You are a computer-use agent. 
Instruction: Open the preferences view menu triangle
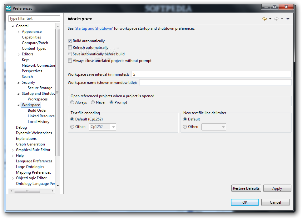pos(288,19)
